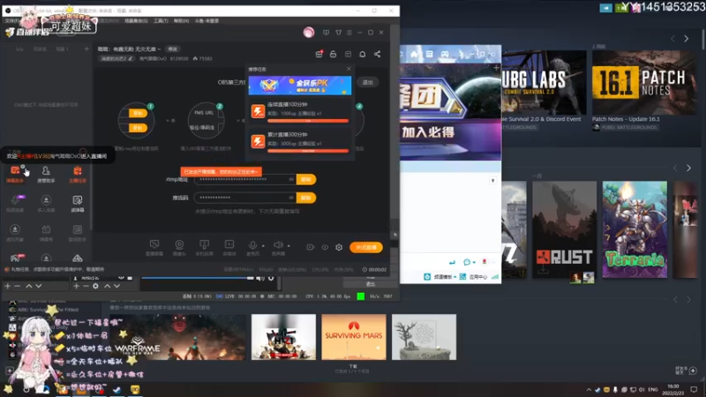The width and height of the screenshot is (706, 397).
Task: Open the feedback icon in streaming title bar
Action: [x=326, y=33]
